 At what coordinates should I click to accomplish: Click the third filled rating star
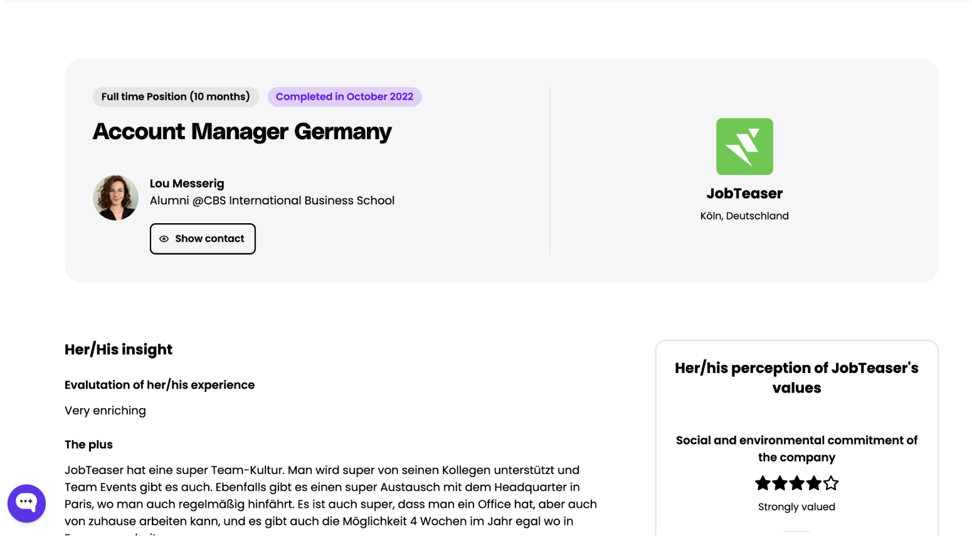tap(796, 483)
